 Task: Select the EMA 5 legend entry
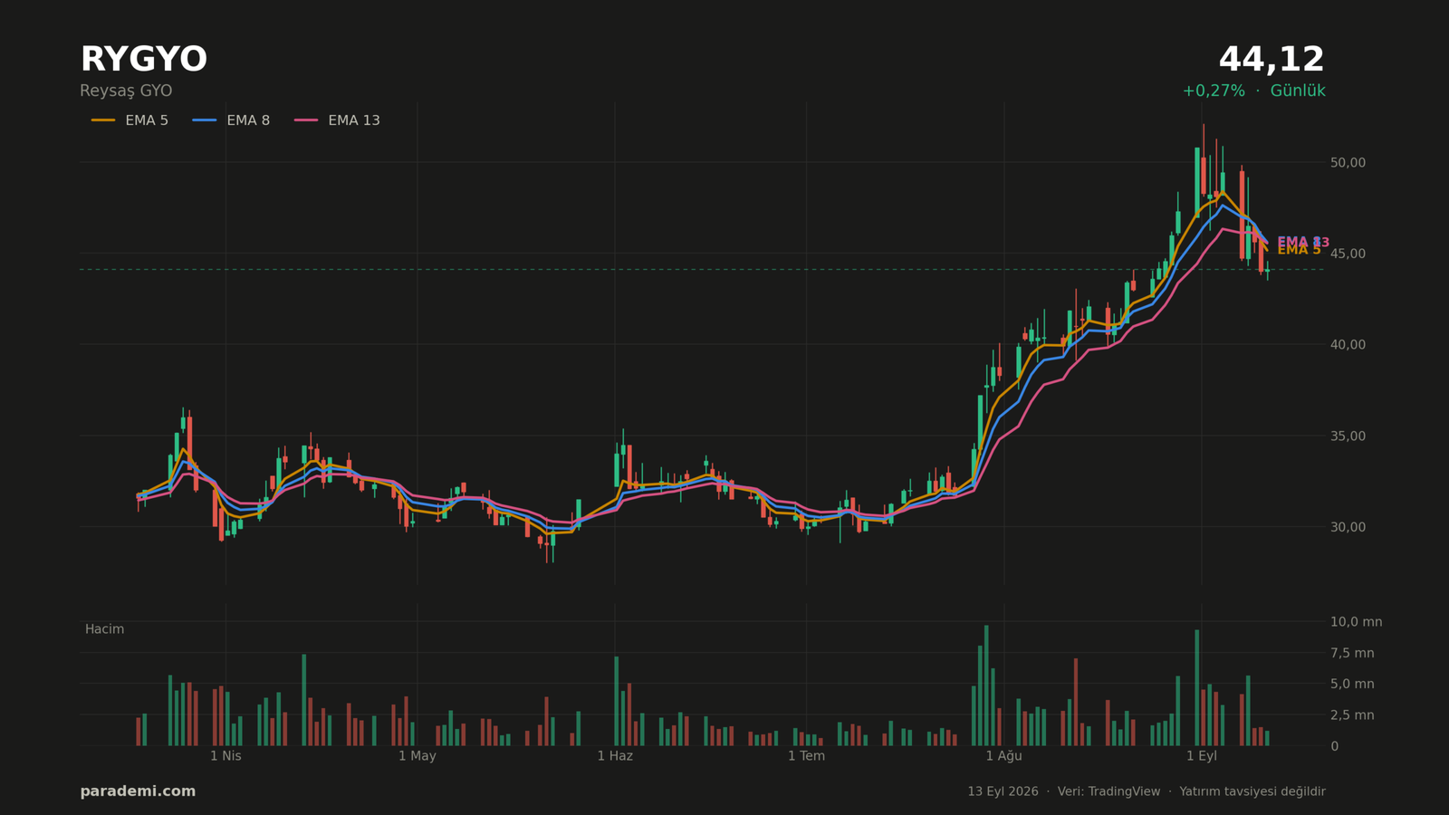pos(130,120)
